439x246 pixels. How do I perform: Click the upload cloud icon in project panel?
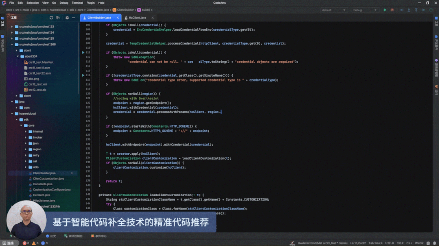[58, 18]
